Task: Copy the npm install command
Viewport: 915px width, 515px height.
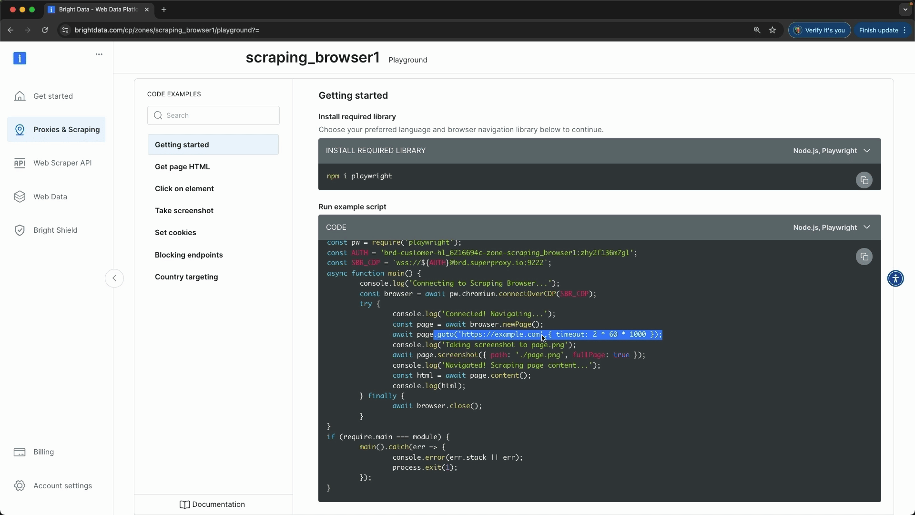Action: [x=864, y=180]
